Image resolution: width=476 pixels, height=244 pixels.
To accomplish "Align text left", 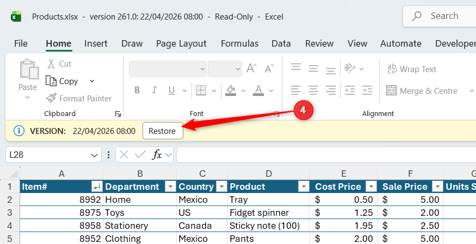I will point(296,90).
